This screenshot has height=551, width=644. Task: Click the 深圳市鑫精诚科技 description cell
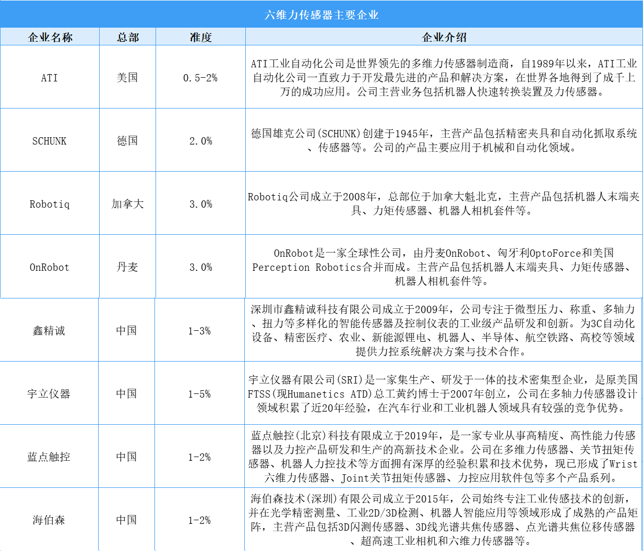[443, 330]
